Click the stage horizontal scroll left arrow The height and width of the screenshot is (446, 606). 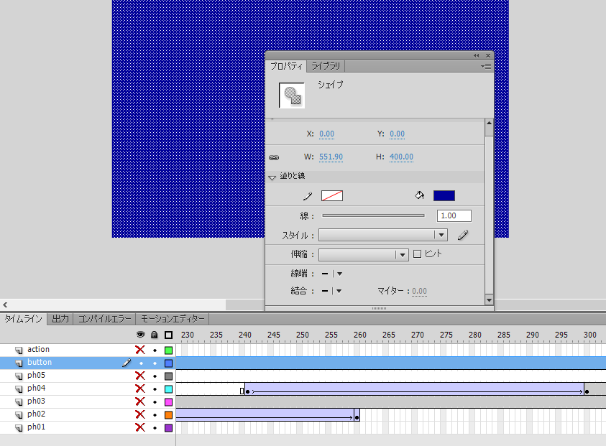pyautogui.click(x=5, y=305)
